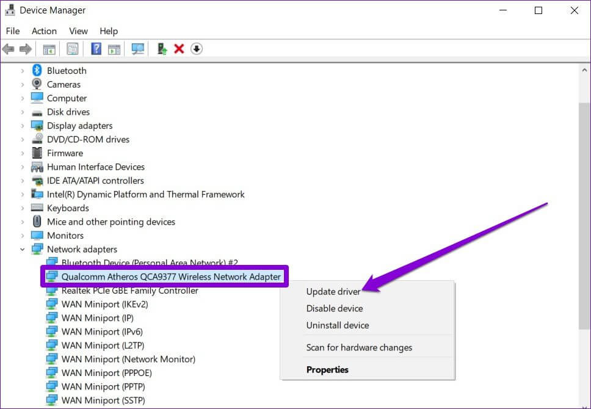Expand the Display adapters node
Screen dimensions: 591x409
[x=22, y=126]
